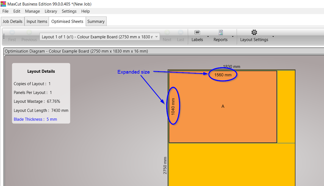
Task: Click the Optimisation Diagram title text
Action: (x=76, y=51)
